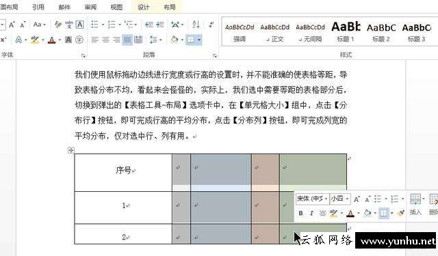The image size is (438, 256).
Task: Toggle Italic in the mini toolbar
Action: point(311,214)
